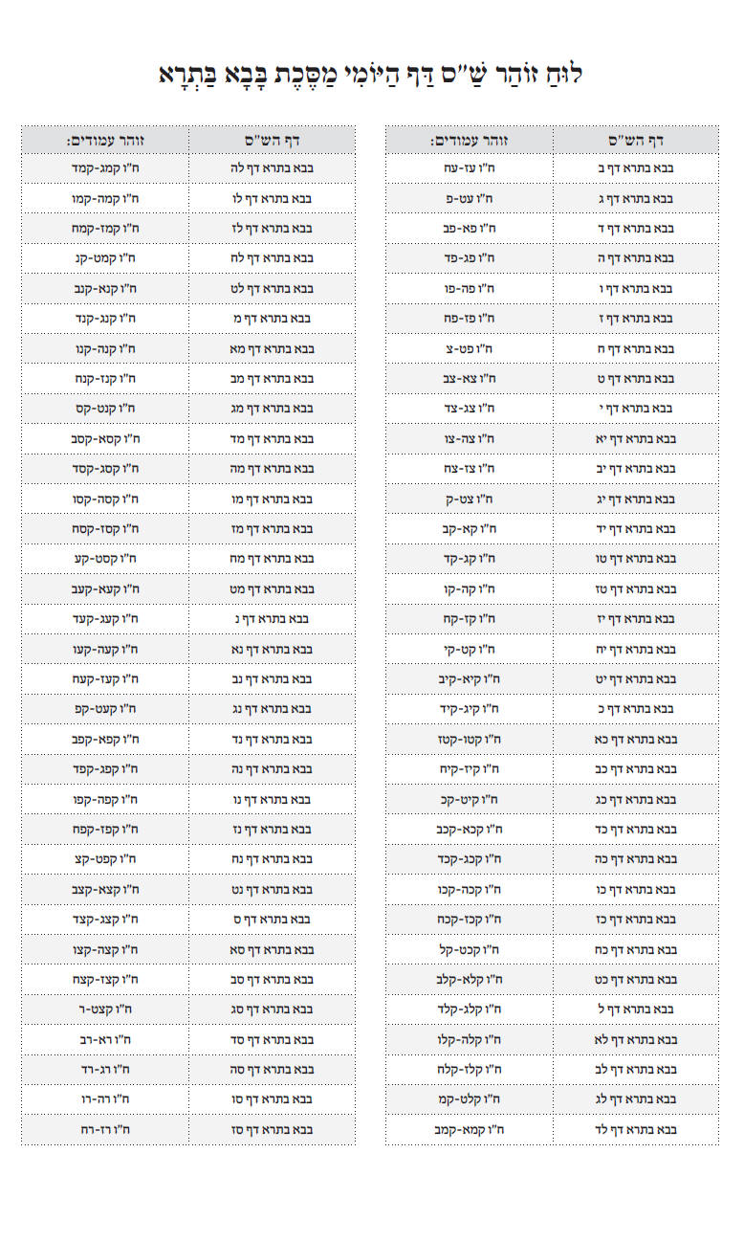Viewport: 744px width, 1242px height.
Task: Click the Zohar cell ח"ו קיג-קיד
Action: point(470,709)
